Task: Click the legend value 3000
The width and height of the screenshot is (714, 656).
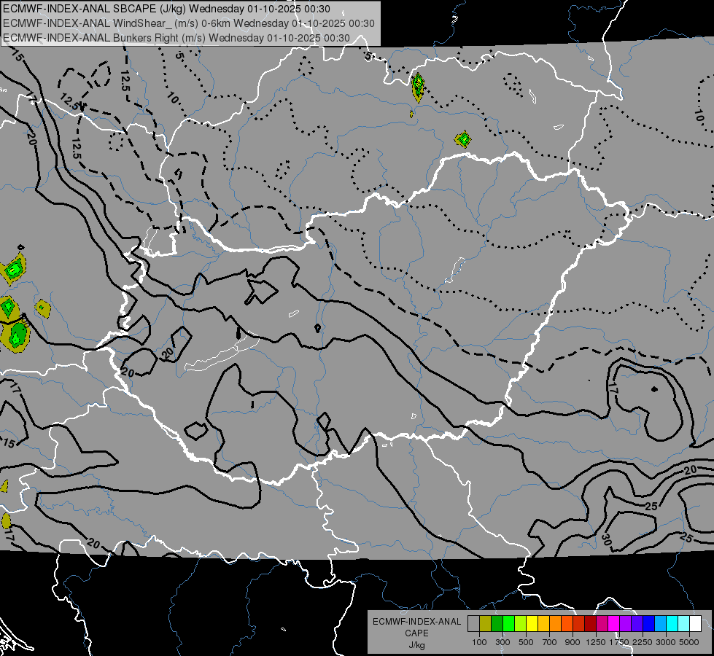Action: 666,642
